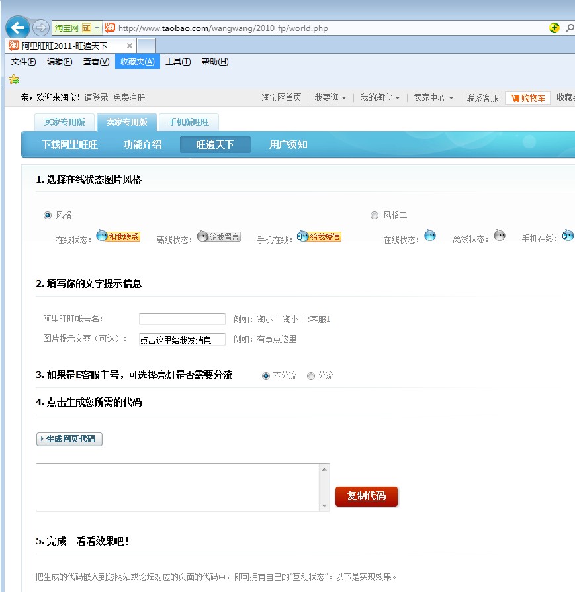Switch to the 卖家专用版 tab
This screenshot has height=592, width=575.
click(x=127, y=122)
